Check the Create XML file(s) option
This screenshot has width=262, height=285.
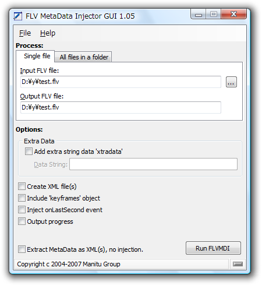(x=22, y=187)
